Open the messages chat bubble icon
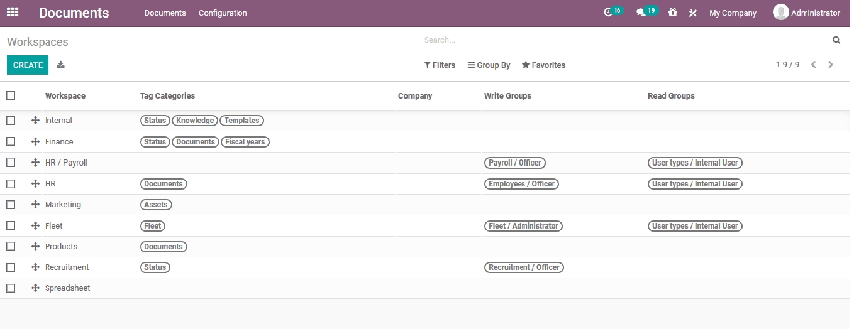The width and height of the screenshot is (854, 329). (641, 13)
